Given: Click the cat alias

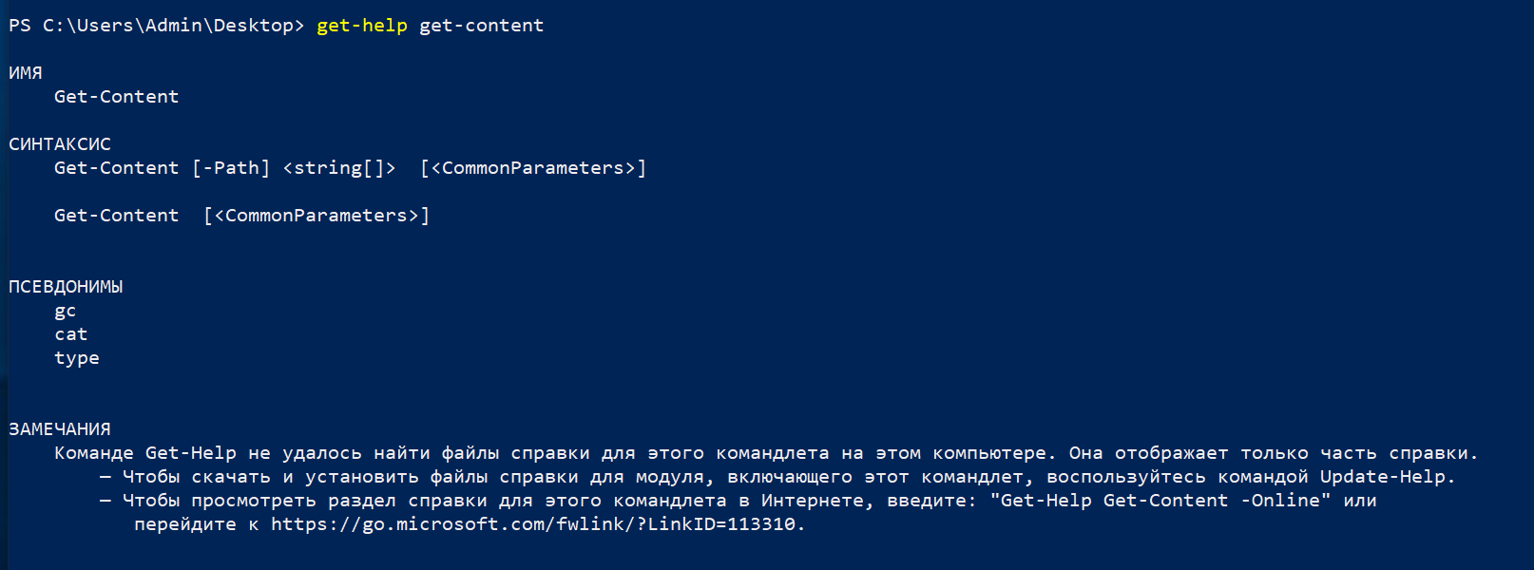Looking at the screenshot, I should click(x=70, y=334).
